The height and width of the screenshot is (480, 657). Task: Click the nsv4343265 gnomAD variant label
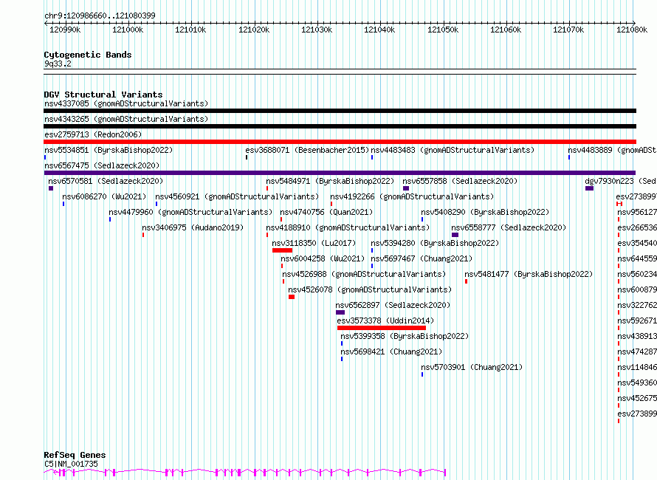(126, 119)
